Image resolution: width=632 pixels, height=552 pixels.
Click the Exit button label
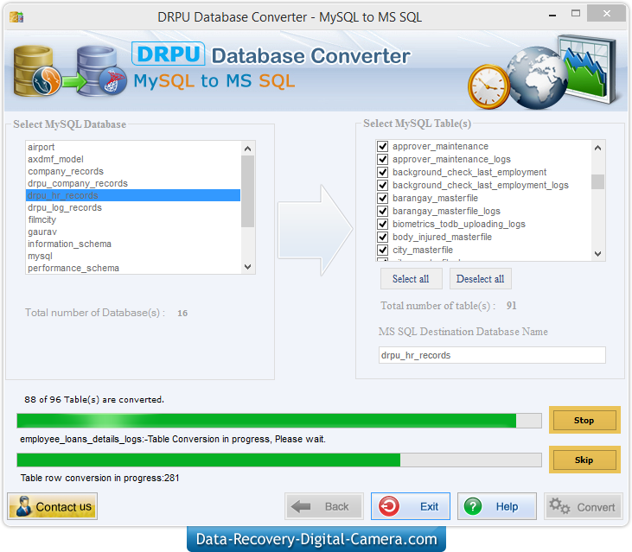(x=429, y=506)
